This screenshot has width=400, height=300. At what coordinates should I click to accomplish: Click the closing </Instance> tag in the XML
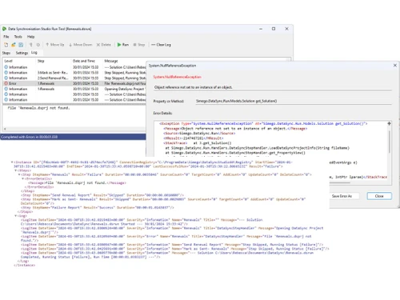pyautogui.click(x=25, y=265)
